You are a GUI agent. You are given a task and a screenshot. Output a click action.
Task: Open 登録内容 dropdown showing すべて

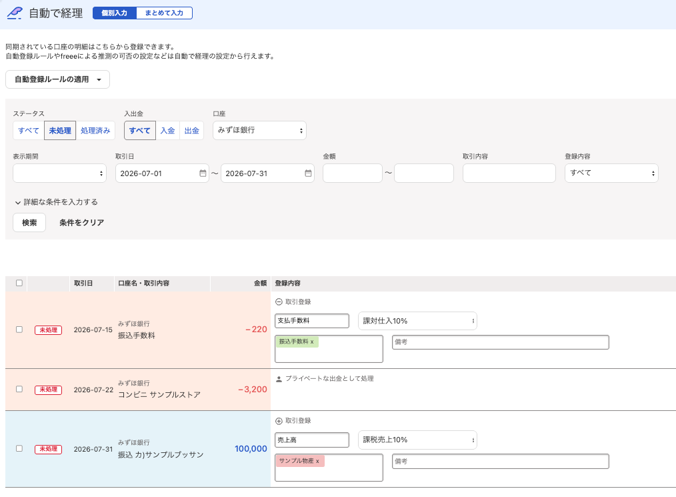(x=611, y=173)
